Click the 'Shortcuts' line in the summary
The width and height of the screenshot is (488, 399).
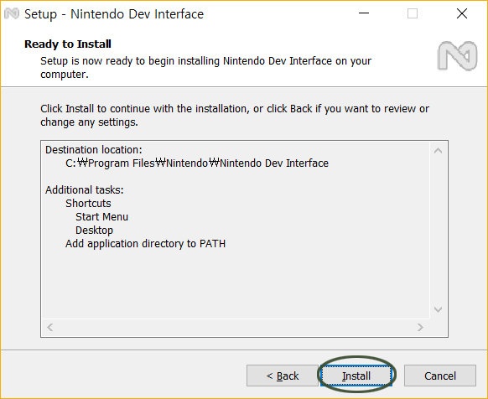88,203
